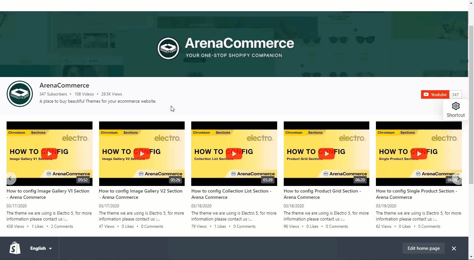Open the ArenaCommerce channel name link
Screen dimensions: 474x260
tap(64, 86)
